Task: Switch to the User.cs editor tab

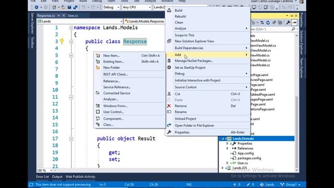Action: [73, 16]
